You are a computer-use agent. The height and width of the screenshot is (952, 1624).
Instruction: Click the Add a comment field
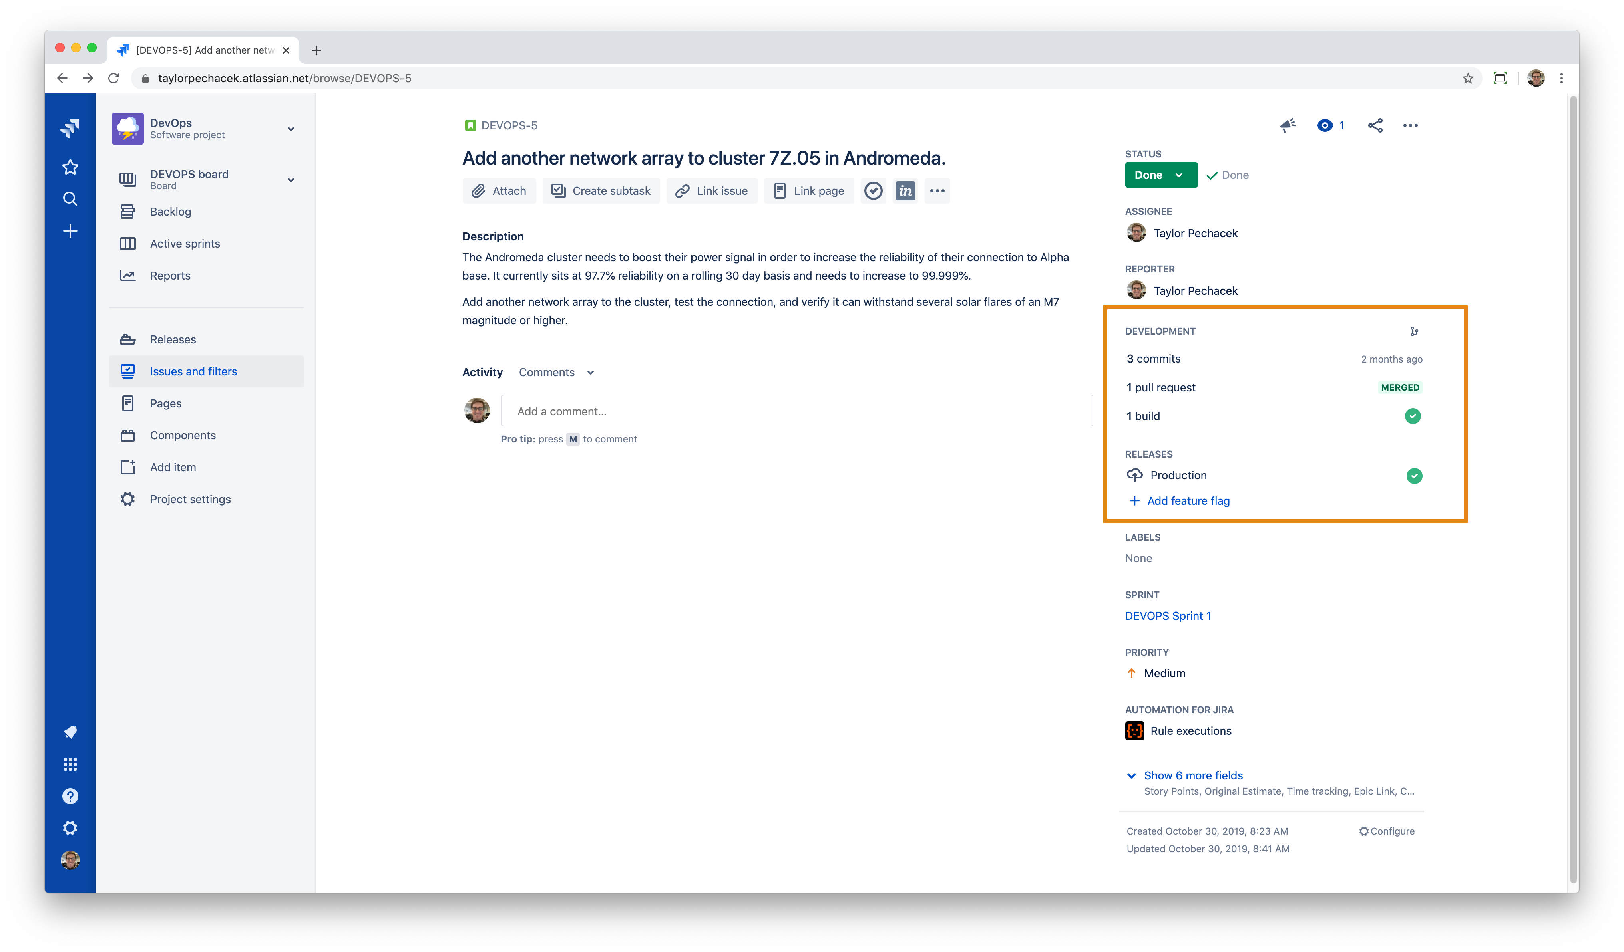pos(796,411)
